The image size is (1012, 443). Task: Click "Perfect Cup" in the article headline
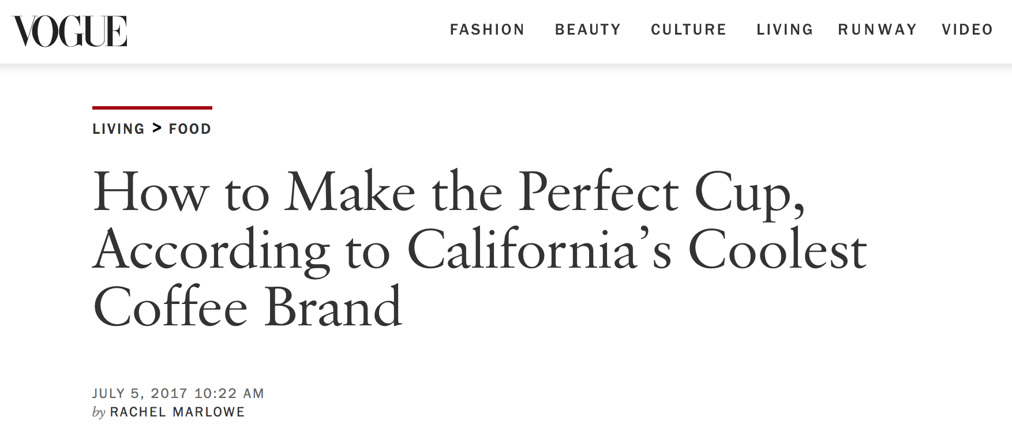click(661, 192)
